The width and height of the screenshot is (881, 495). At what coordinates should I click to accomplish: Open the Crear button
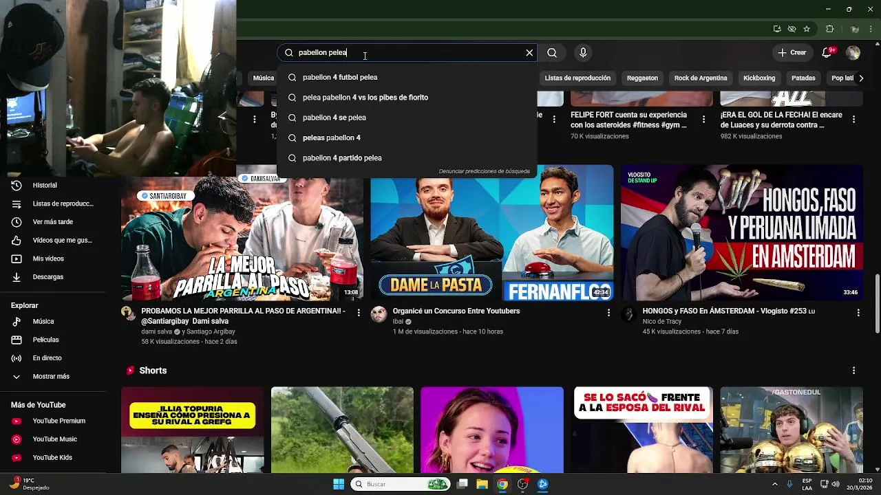click(x=792, y=53)
